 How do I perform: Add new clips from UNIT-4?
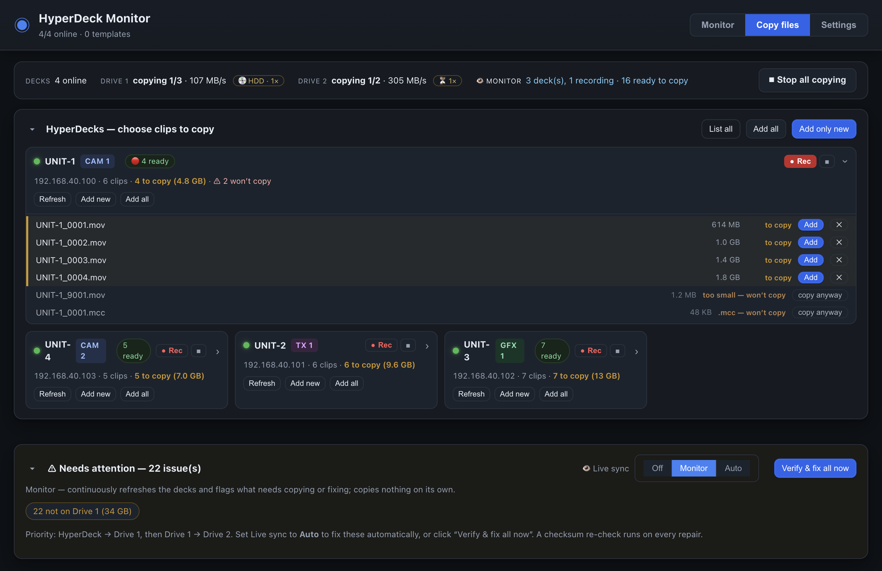coord(95,394)
